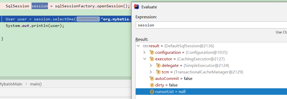Click field icon next to executor

pyautogui.click(x=152, y=59)
